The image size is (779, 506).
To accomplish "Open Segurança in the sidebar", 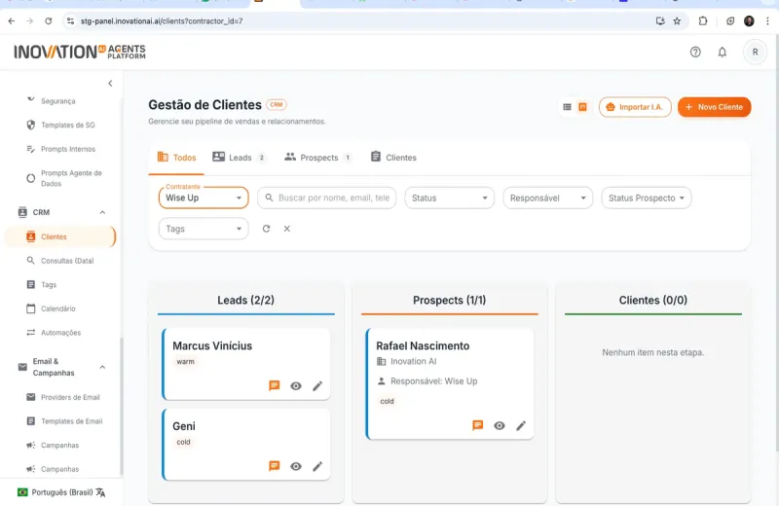I will [x=58, y=101].
